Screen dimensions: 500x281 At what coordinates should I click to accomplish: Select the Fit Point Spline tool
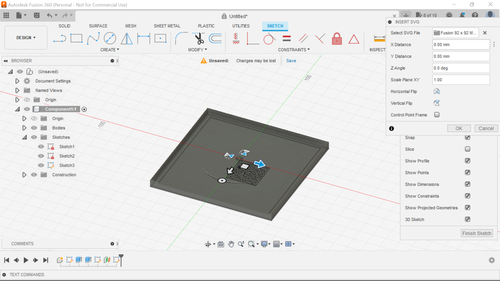(93, 38)
